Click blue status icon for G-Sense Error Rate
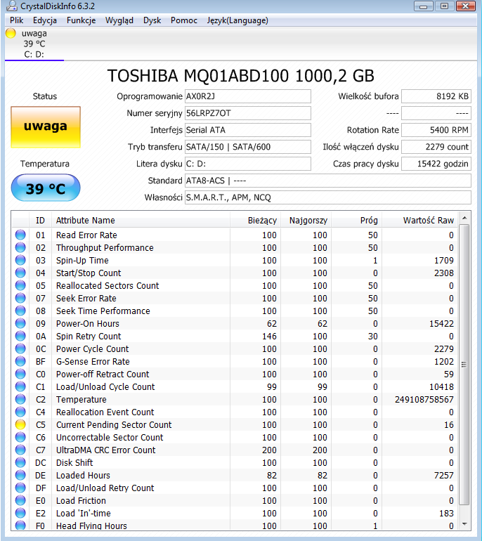The image size is (482, 541). [x=20, y=361]
